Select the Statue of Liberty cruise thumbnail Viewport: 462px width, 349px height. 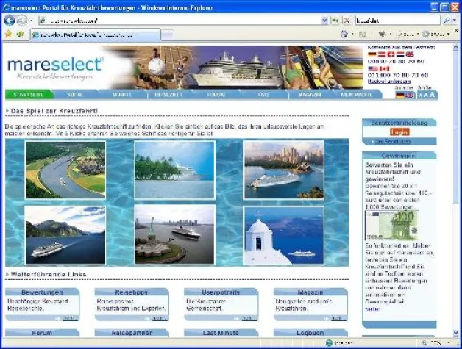click(x=174, y=234)
